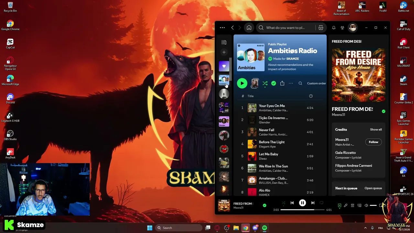The height and width of the screenshot is (233, 414).
Task: Collapse Your Library sidebar icon
Action: pos(224,42)
